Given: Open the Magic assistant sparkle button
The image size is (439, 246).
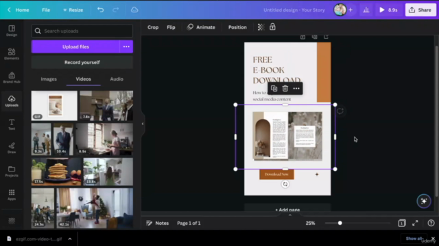Looking at the screenshot, I should click(424, 201).
